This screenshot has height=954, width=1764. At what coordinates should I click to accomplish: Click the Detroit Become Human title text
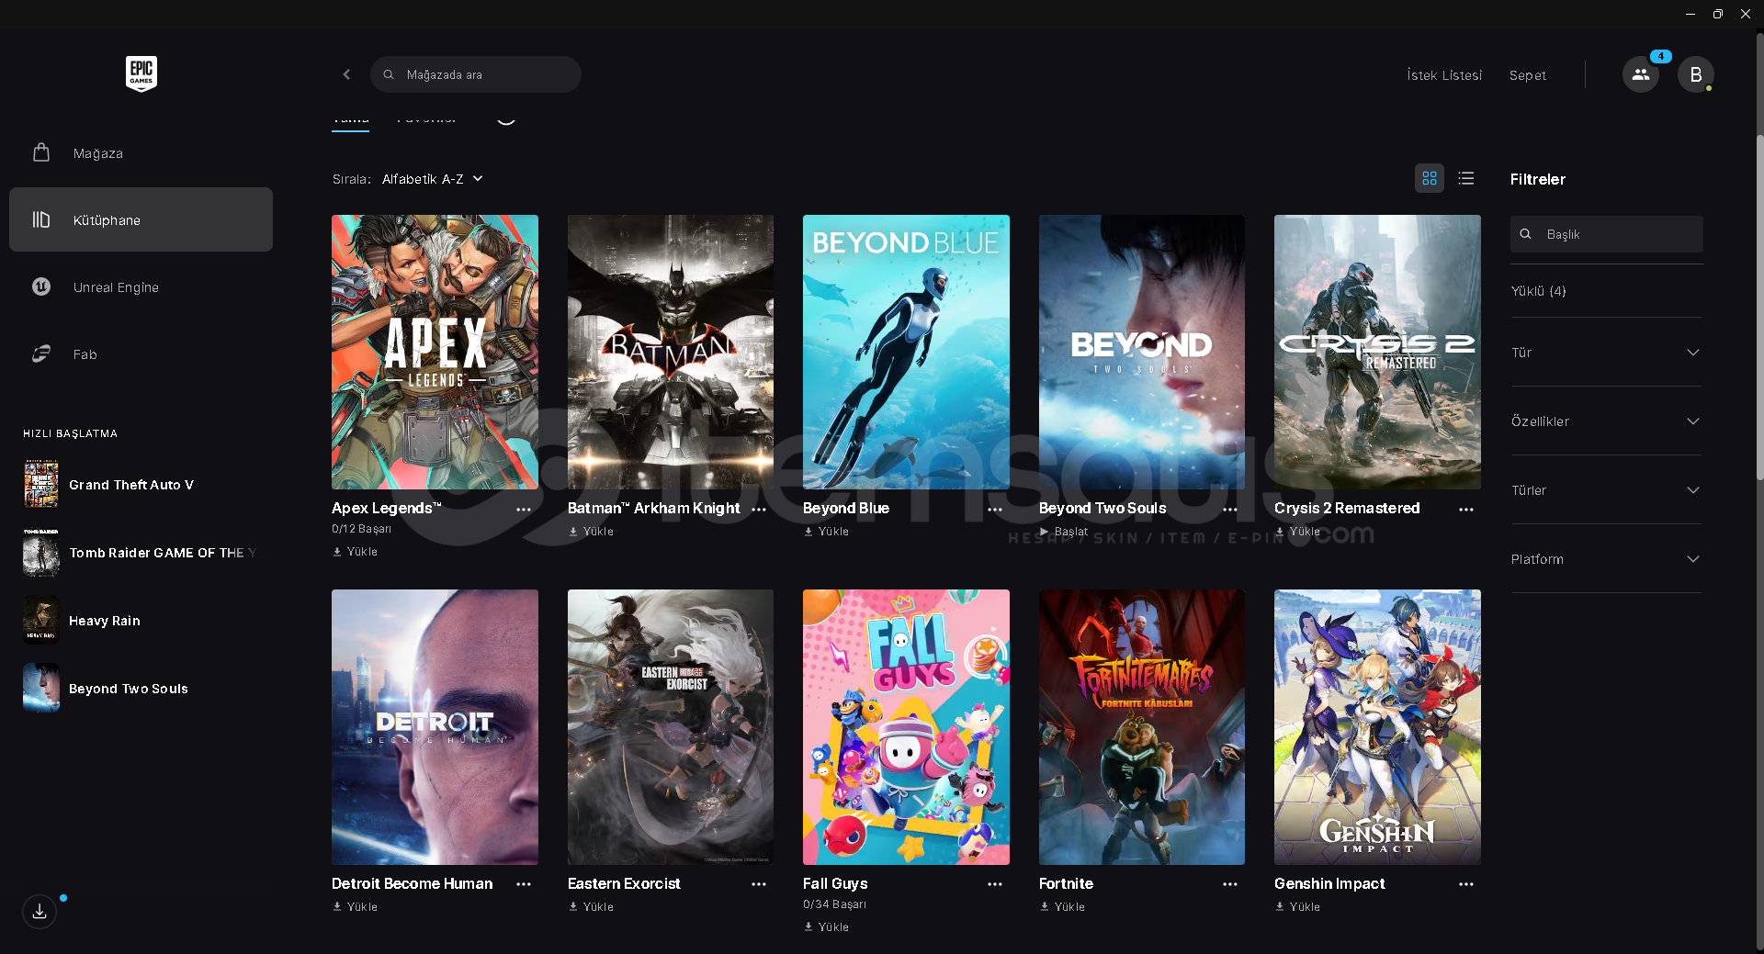pyautogui.click(x=412, y=884)
